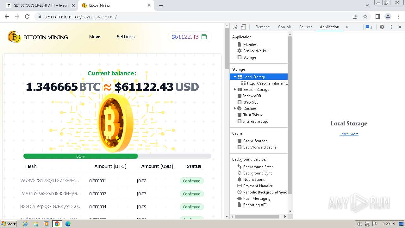Click the Settings navigation link
Screen dimensions: 405x228
[x=125, y=37]
